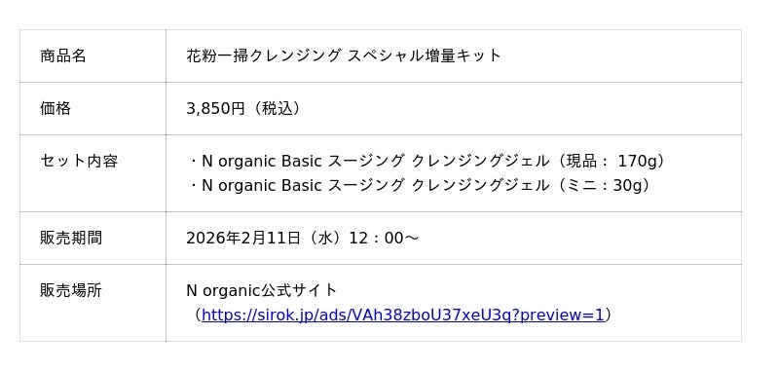Click the スペシャル増量キット text
The height and width of the screenshot is (371, 779).
(425, 56)
